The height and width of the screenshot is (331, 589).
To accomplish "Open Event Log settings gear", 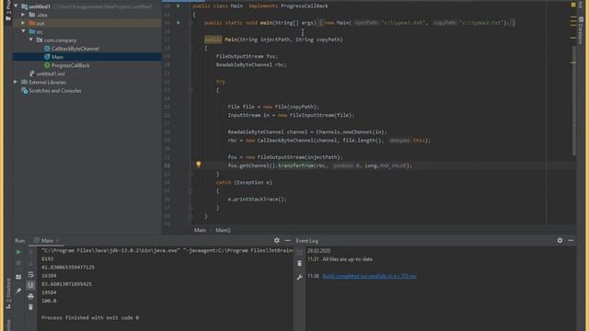I will coord(560,241).
